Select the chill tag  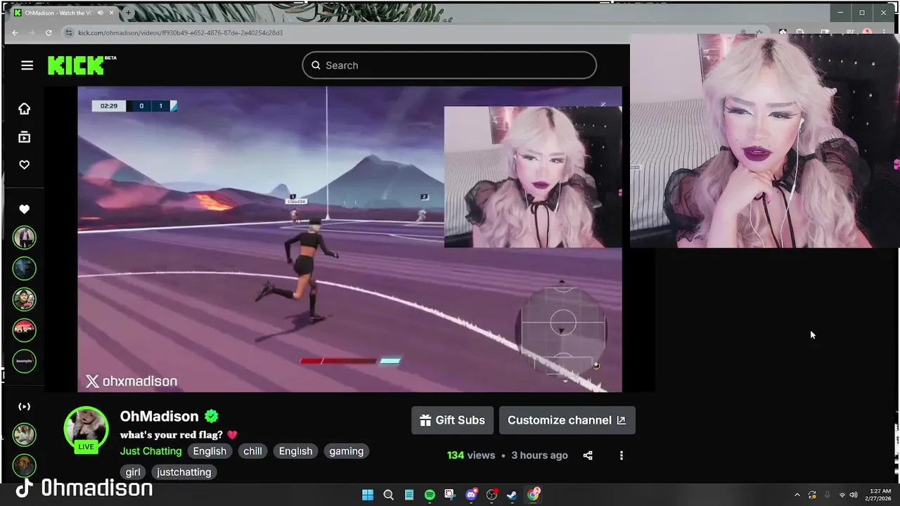[252, 451]
